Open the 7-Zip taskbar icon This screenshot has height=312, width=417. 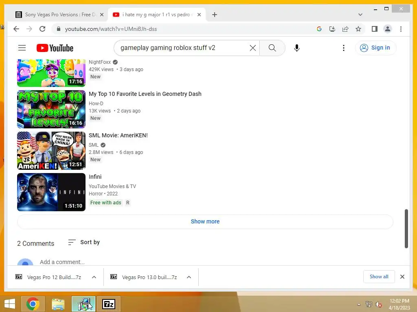(109, 304)
